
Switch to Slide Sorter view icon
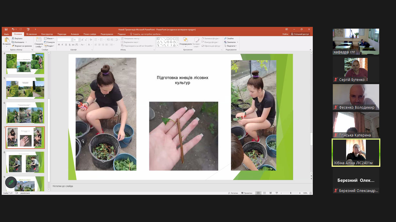point(264,193)
